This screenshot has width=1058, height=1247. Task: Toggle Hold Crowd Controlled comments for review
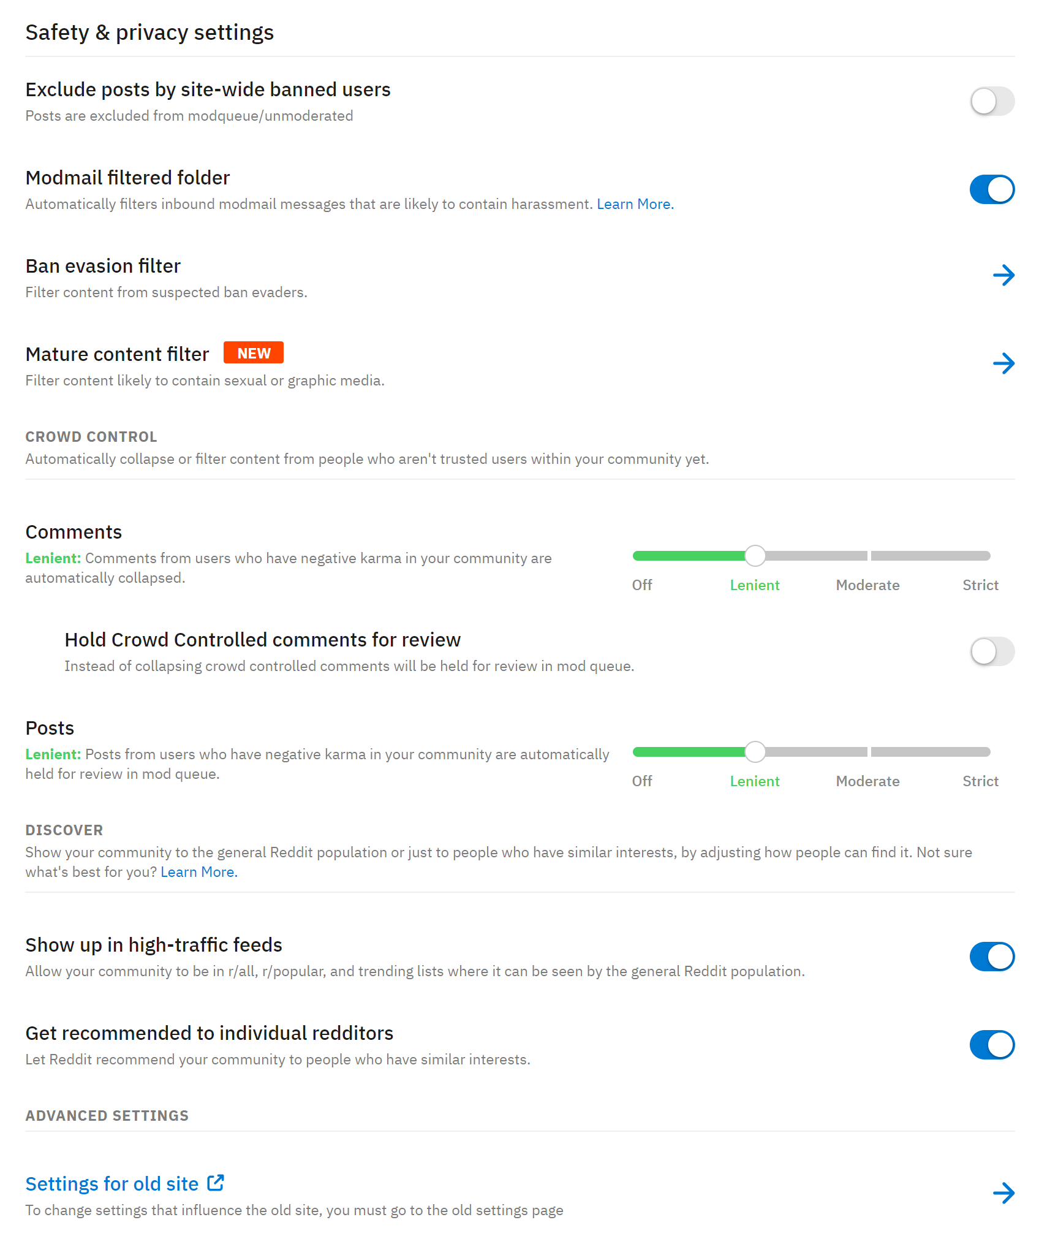992,651
